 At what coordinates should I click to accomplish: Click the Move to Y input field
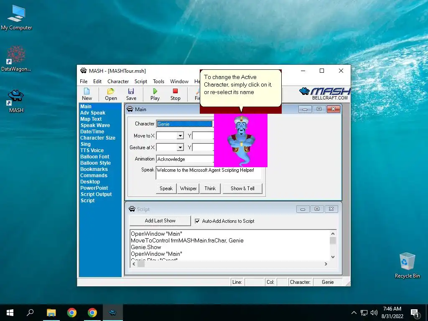(x=203, y=136)
